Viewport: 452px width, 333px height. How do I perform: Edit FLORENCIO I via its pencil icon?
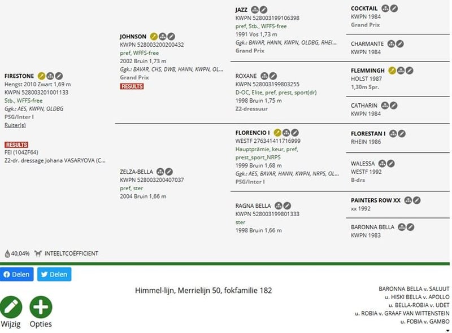tap(295, 133)
